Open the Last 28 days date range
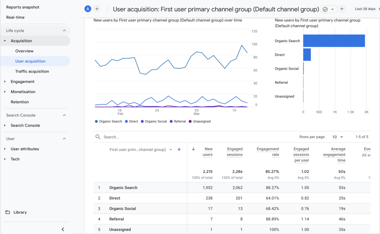This screenshot has height=234, width=380. pos(365,9)
